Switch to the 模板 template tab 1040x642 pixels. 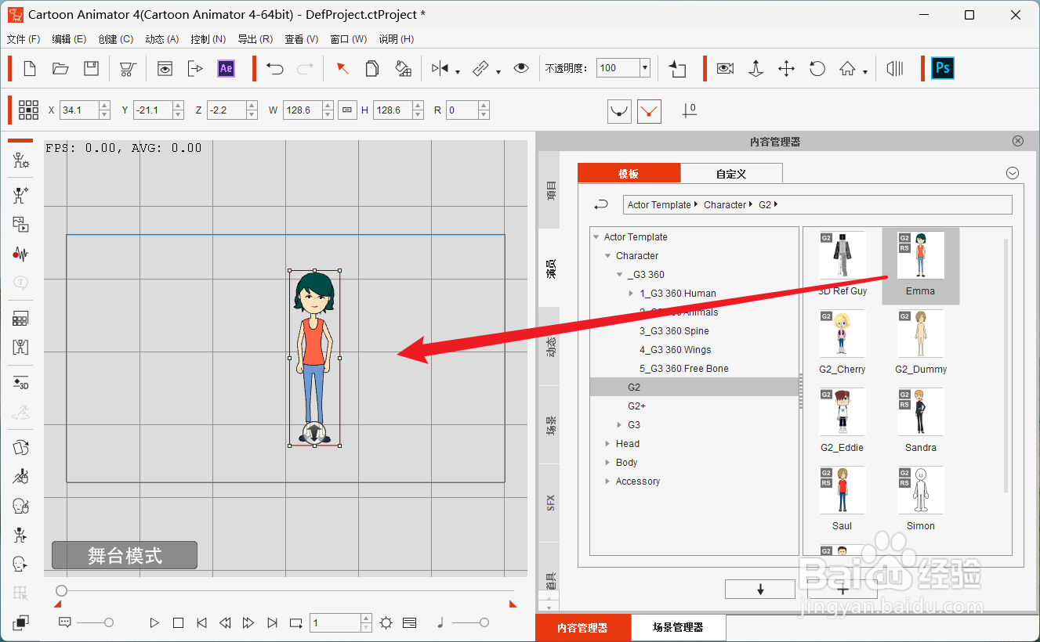[629, 173]
